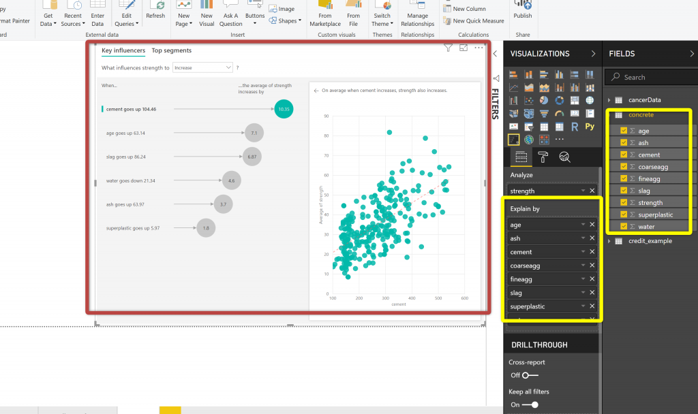The image size is (698, 414).
Task: Uncheck the superplastic field checkbox
Action: coord(624,214)
